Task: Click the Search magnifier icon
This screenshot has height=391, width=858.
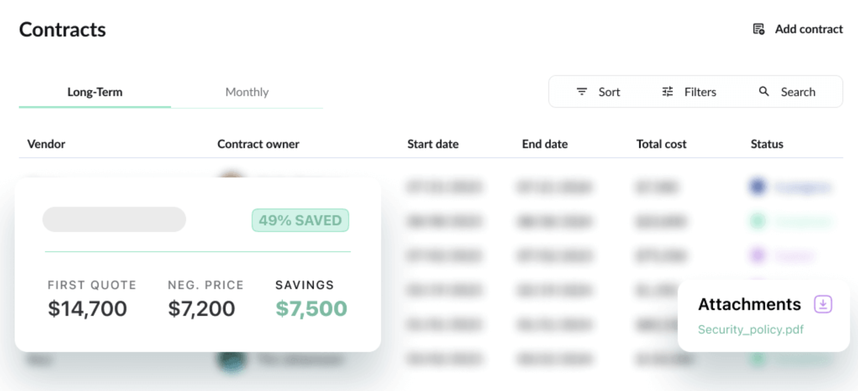Action: point(763,91)
